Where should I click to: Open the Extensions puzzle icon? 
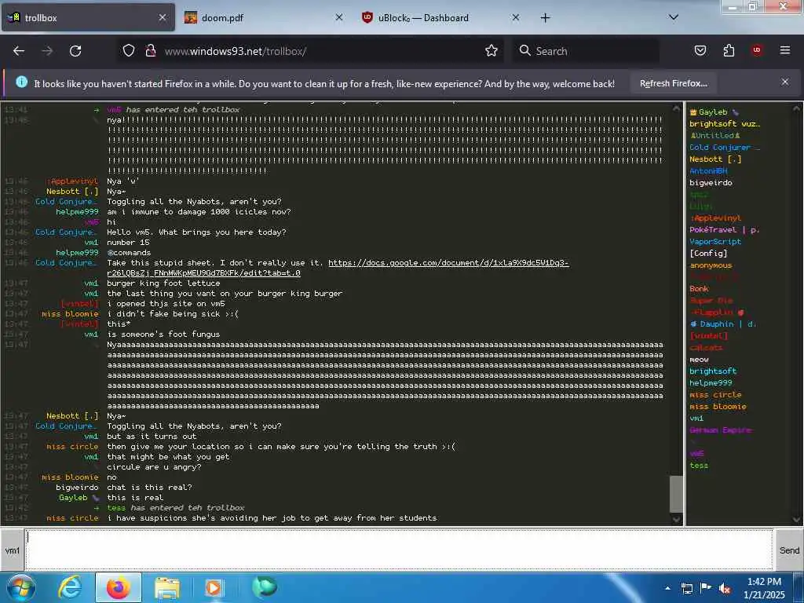[x=729, y=51]
